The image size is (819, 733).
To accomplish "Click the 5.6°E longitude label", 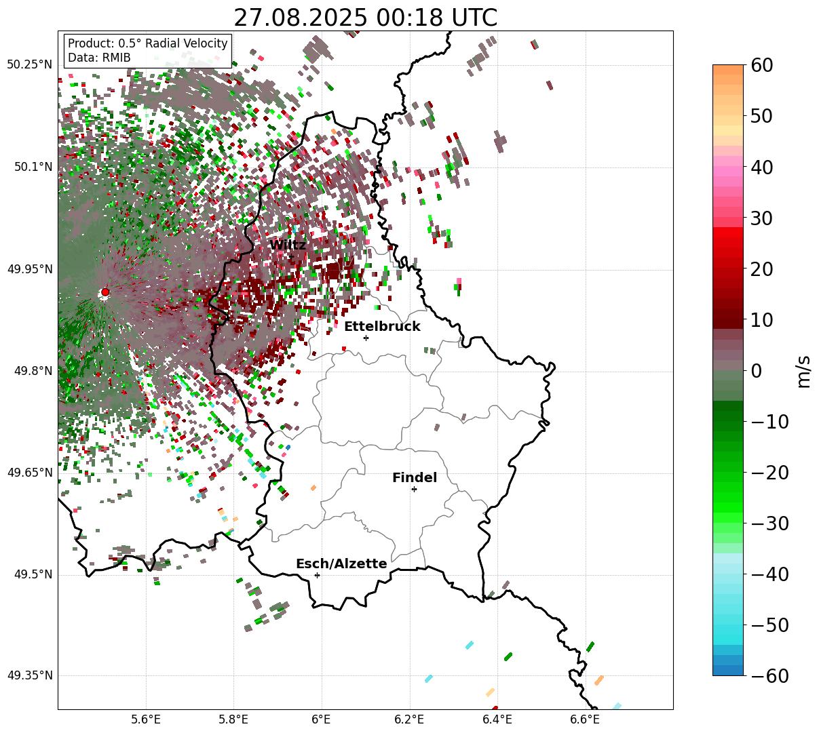I will point(146,719).
